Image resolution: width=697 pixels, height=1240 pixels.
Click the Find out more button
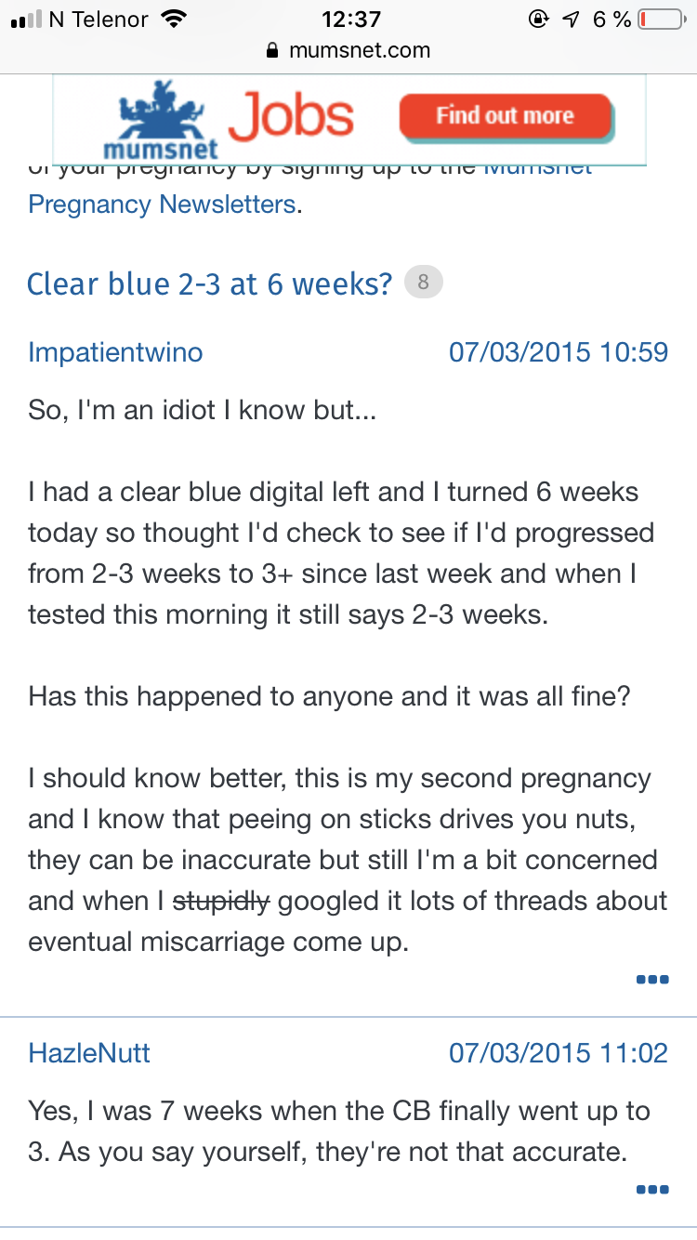pyautogui.click(x=506, y=117)
